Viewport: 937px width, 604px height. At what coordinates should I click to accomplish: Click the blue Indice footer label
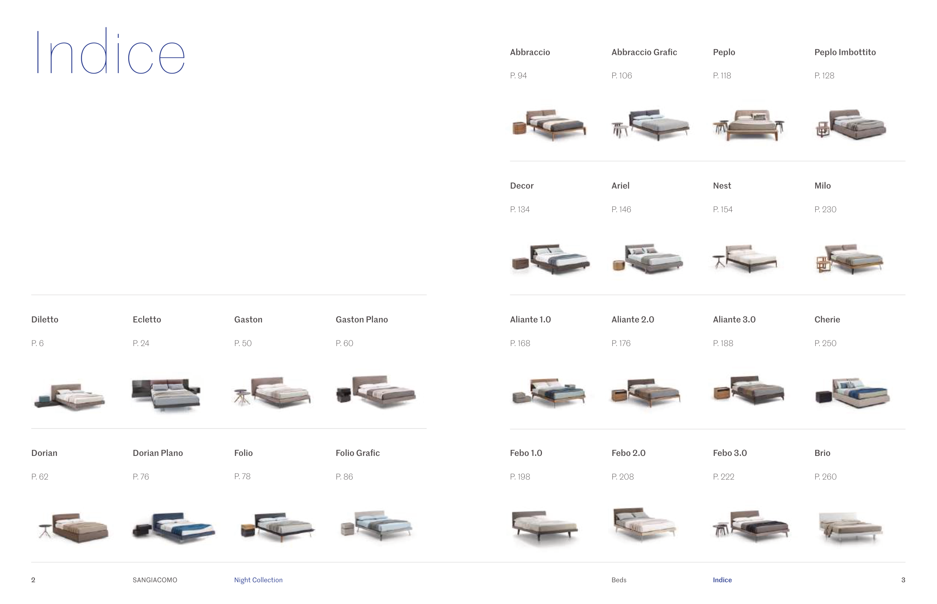[722, 580]
